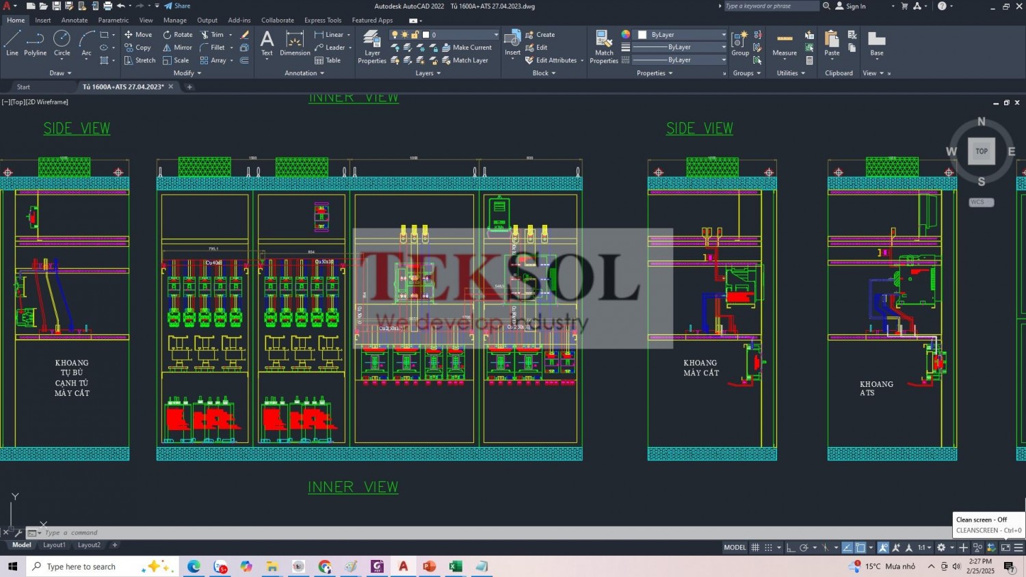Expand the Utilities panel

tap(791, 73)
